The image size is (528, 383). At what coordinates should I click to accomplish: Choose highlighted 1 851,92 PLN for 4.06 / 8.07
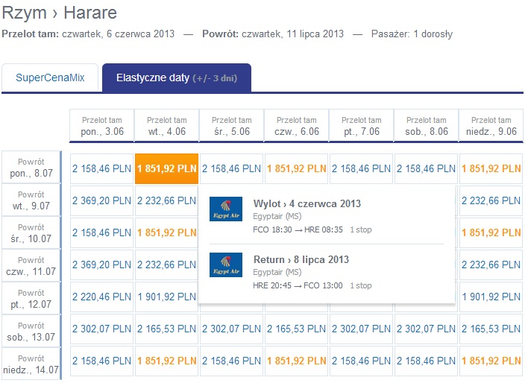pos(167,168)
